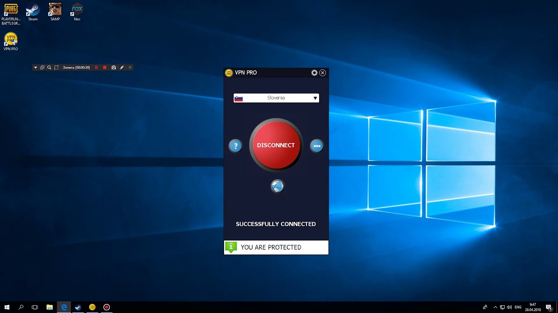The image size is (558, 313).
Task: Open Microsoft Edge from taskbar
Action: pos(64,307)
